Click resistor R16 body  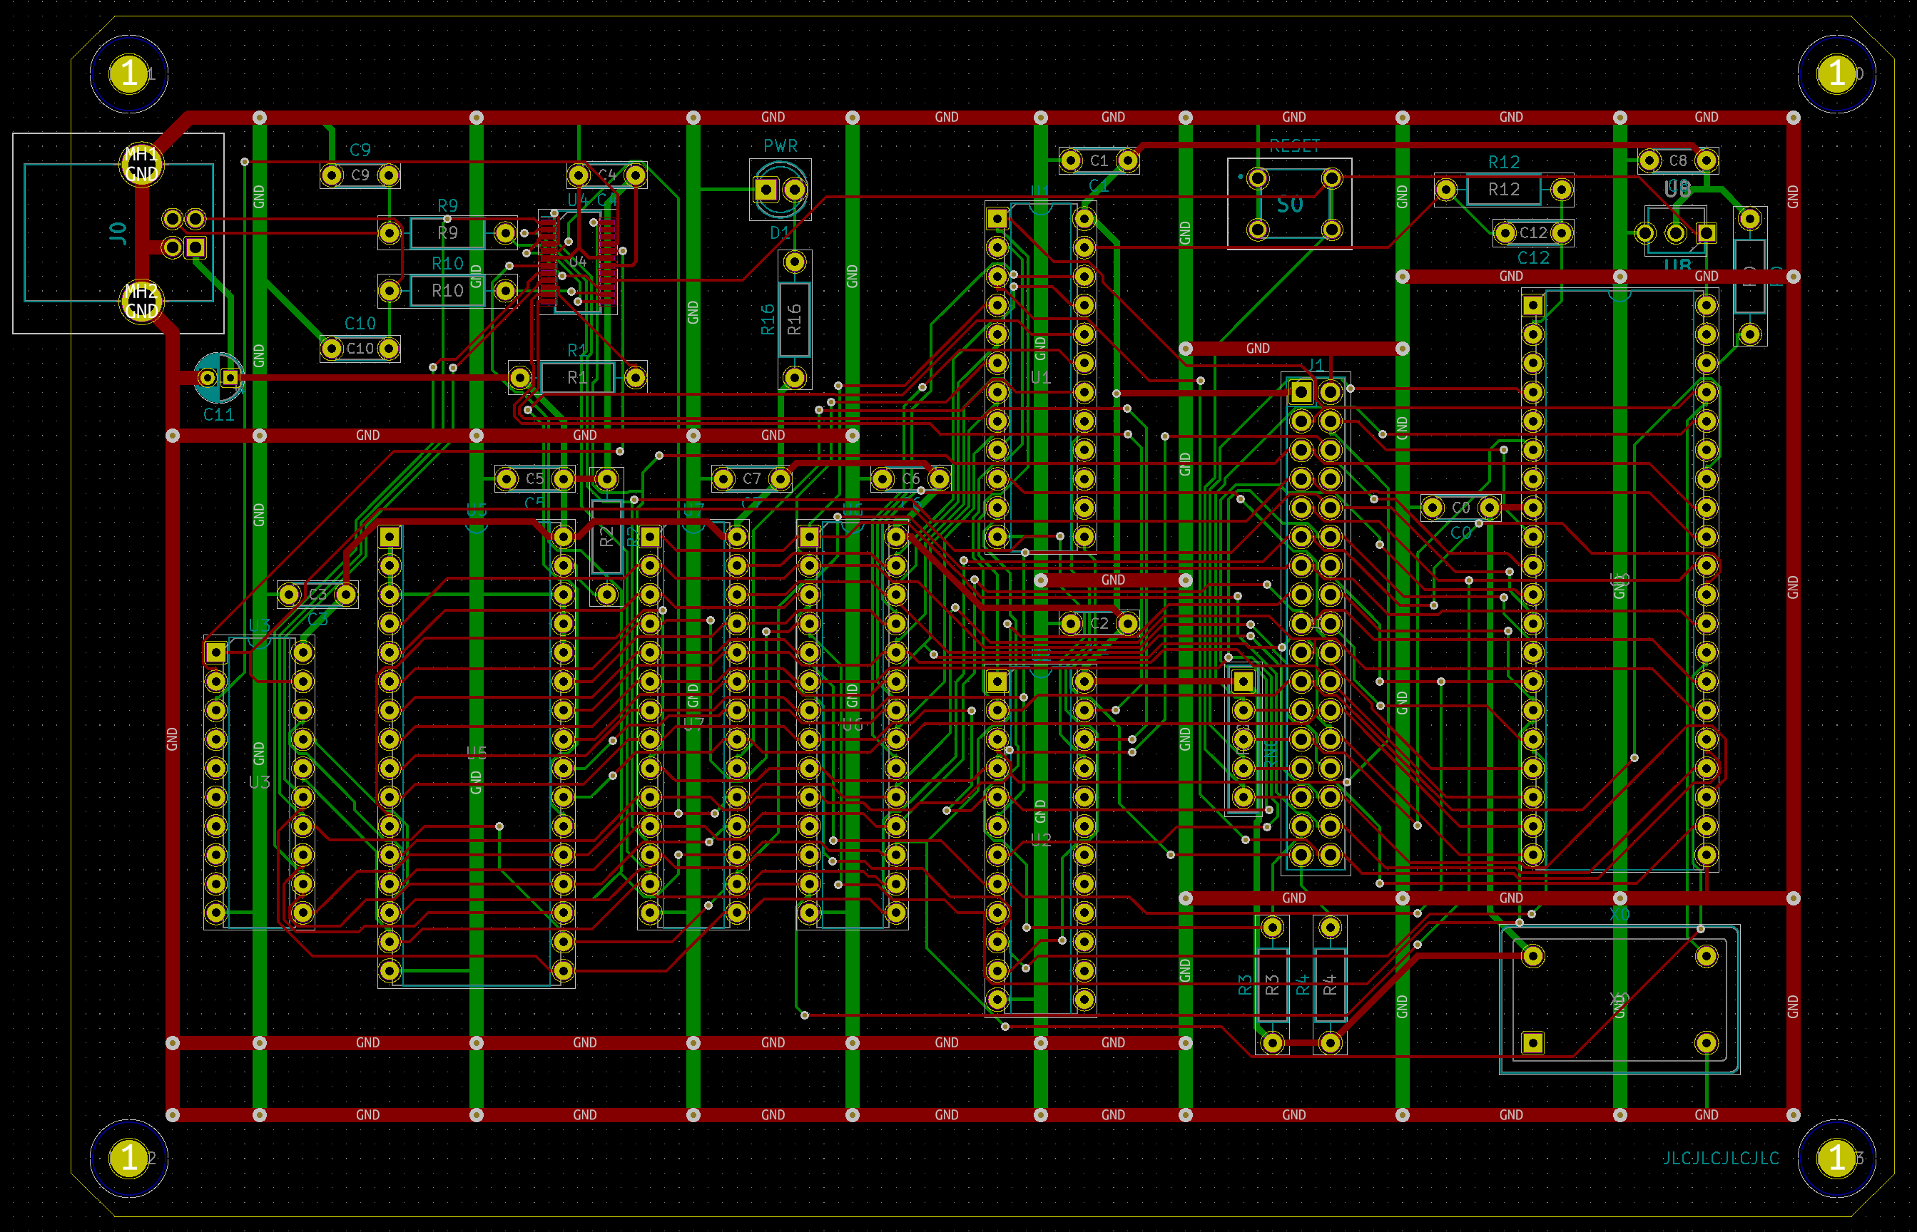coord(794,319)
